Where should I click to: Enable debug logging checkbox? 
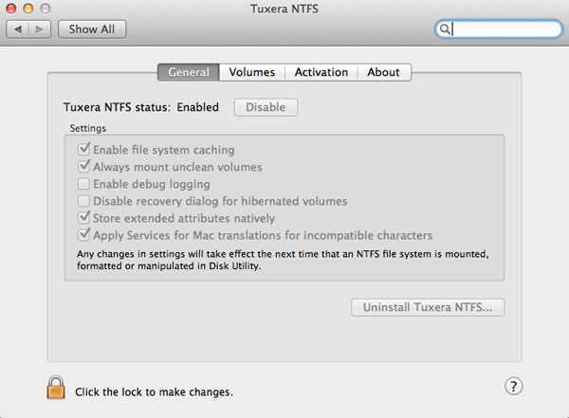click(84, 184)
